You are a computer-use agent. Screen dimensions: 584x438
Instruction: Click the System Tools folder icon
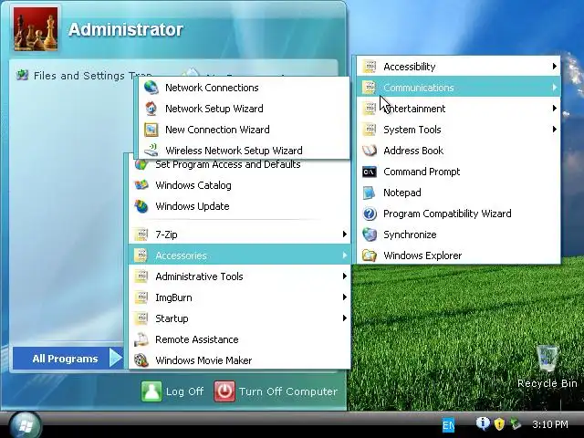(370, 130)
